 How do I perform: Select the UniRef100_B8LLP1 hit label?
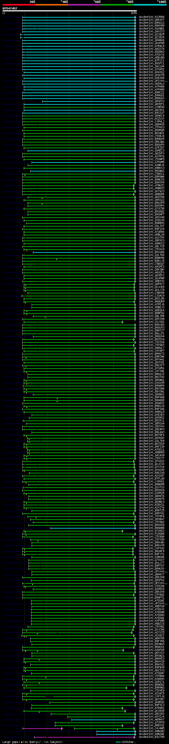[x=151, y=333]
